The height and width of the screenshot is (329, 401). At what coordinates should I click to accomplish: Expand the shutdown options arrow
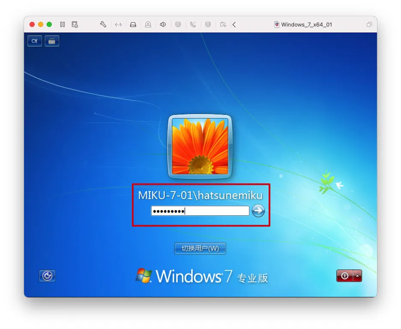click(x=357, y=276)
